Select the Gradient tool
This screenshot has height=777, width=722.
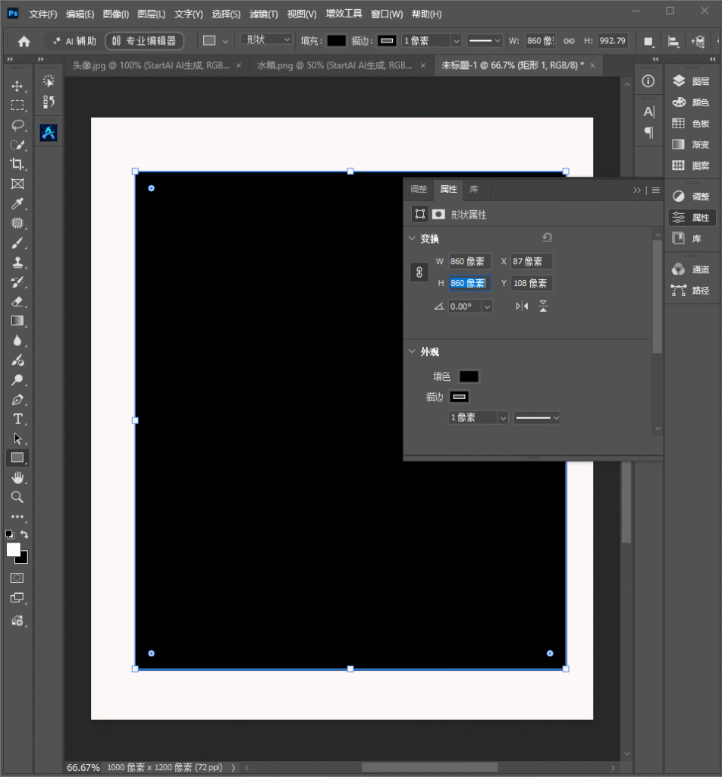click(x=17, y=321)
